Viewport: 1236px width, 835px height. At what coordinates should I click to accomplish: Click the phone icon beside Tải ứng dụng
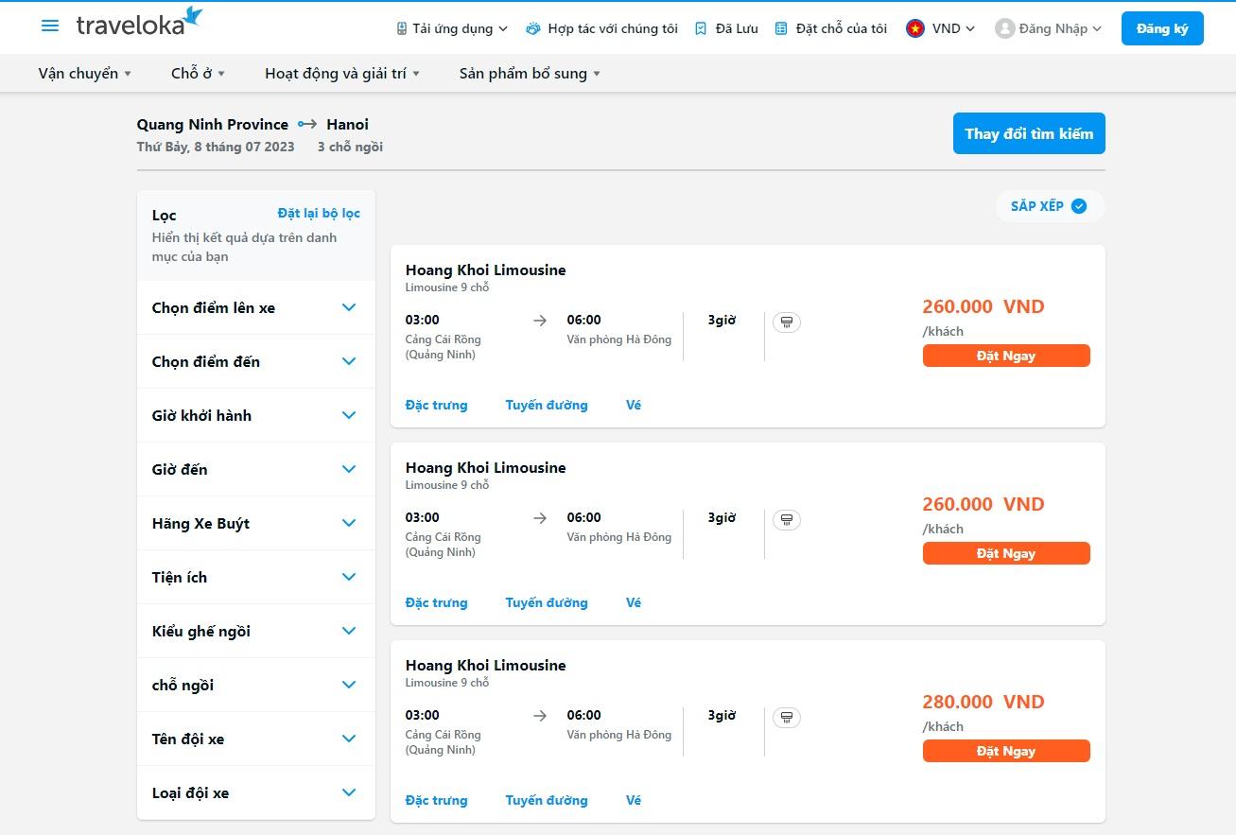click(x=402, y=28)
